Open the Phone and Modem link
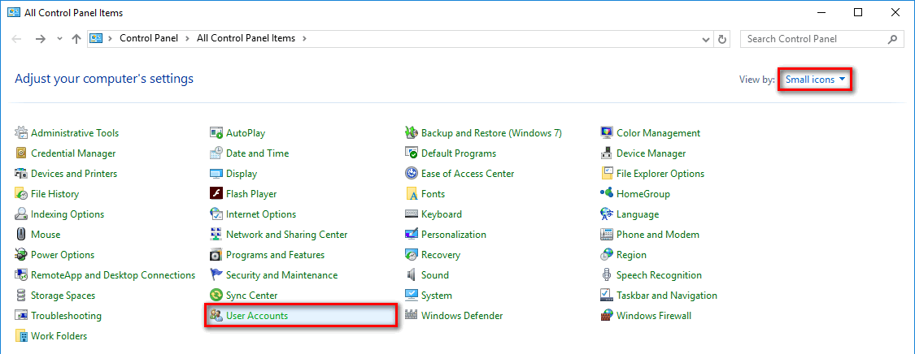 coord(658,235)
